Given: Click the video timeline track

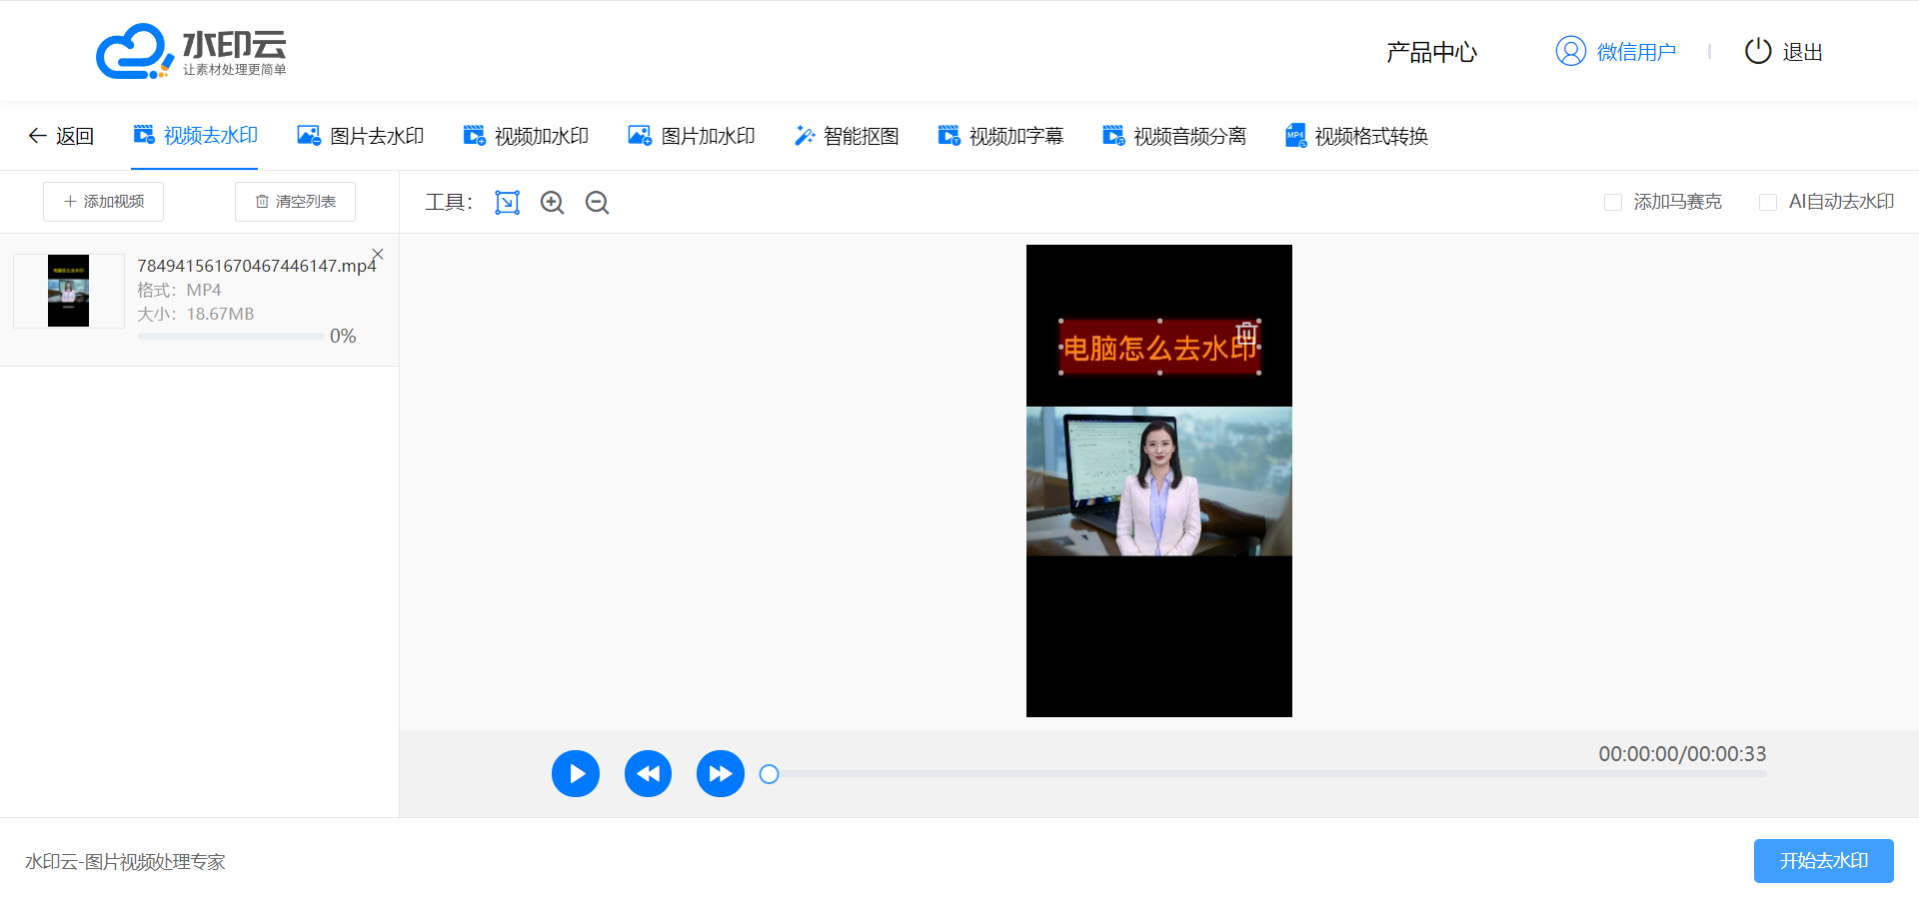Looking at the screenshot, I should click(x=1267, y=774).
